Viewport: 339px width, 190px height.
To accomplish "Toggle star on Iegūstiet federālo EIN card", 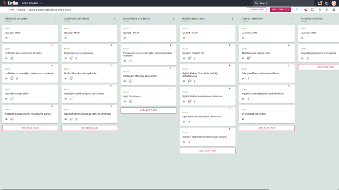I will [x=230, y=45].
